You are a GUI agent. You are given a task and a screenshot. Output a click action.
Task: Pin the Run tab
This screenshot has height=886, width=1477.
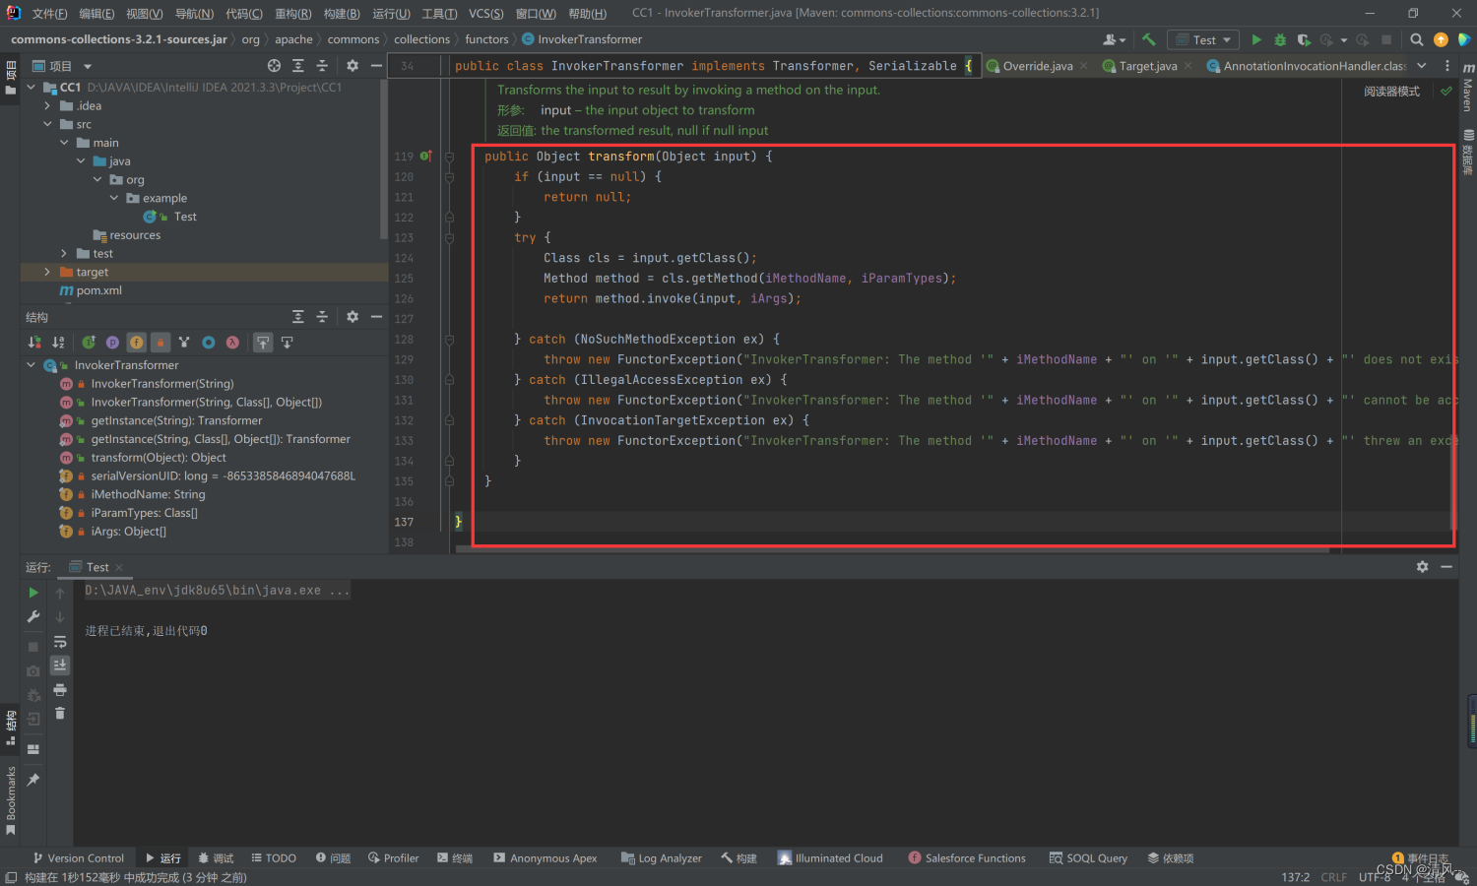[x=33, y=780]
